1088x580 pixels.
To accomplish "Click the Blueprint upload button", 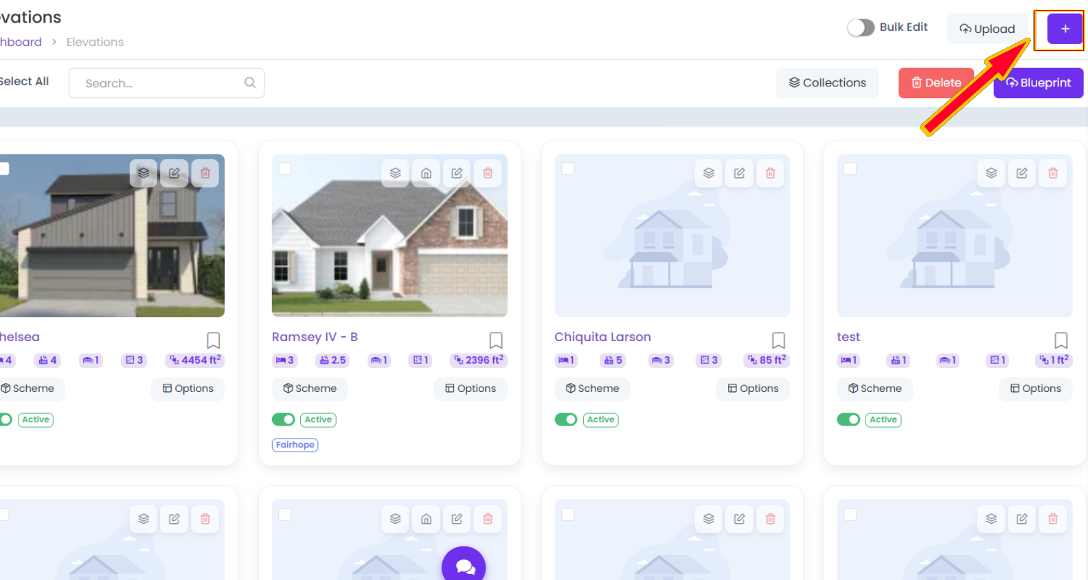I will [x=1039, y=83].
